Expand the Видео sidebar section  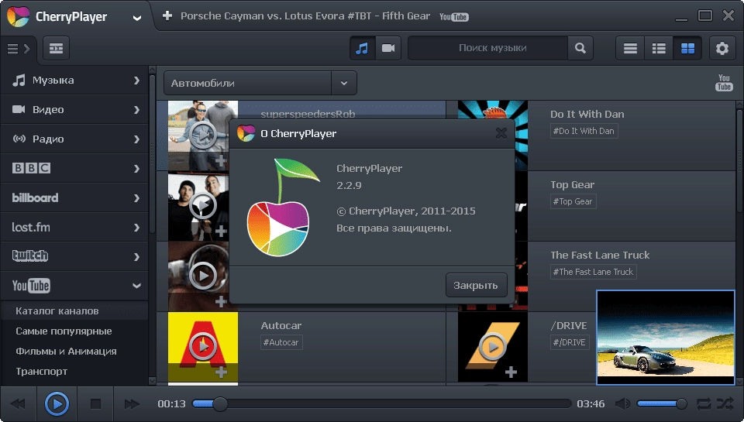click(74, 109)
